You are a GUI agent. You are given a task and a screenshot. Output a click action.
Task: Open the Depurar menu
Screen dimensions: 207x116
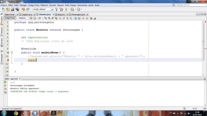[60, 5]
